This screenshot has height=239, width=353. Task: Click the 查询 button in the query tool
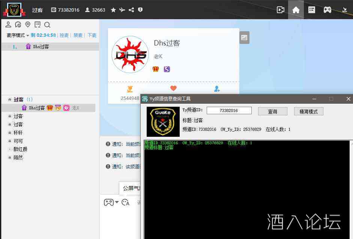[273, 111]
